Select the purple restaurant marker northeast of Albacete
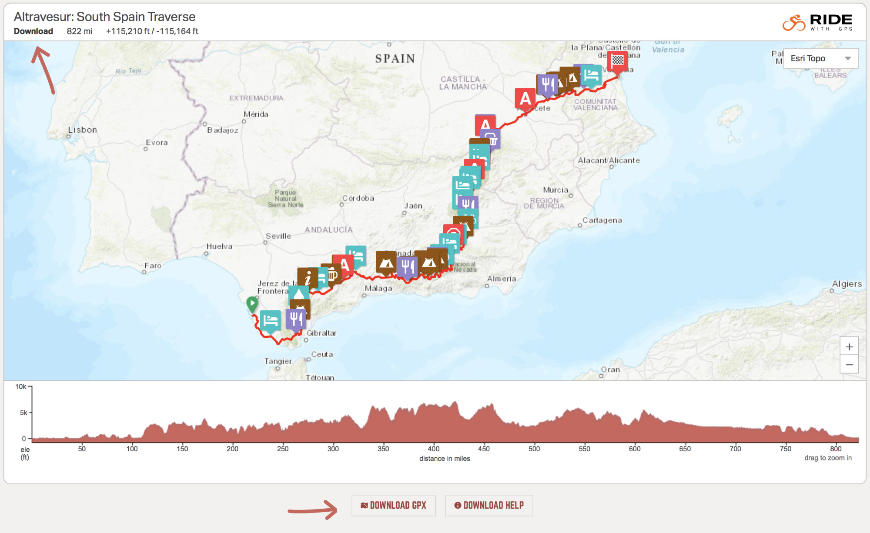The width and height of the screenshot is (870, 533). [547, 84]
